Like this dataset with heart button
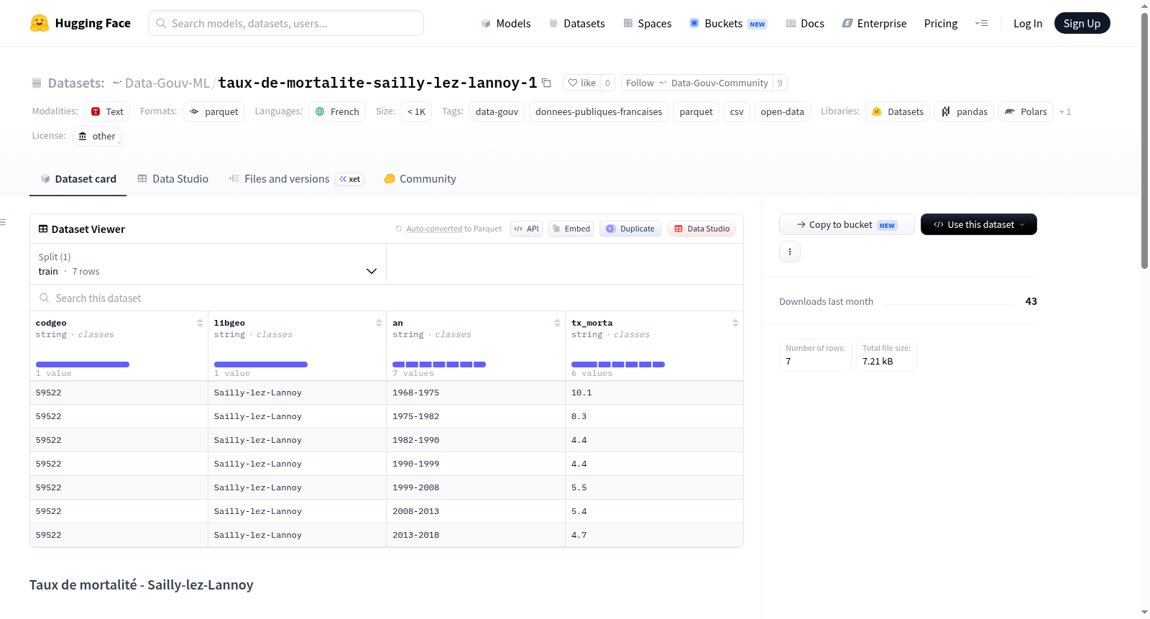 (x=581, y=83)
